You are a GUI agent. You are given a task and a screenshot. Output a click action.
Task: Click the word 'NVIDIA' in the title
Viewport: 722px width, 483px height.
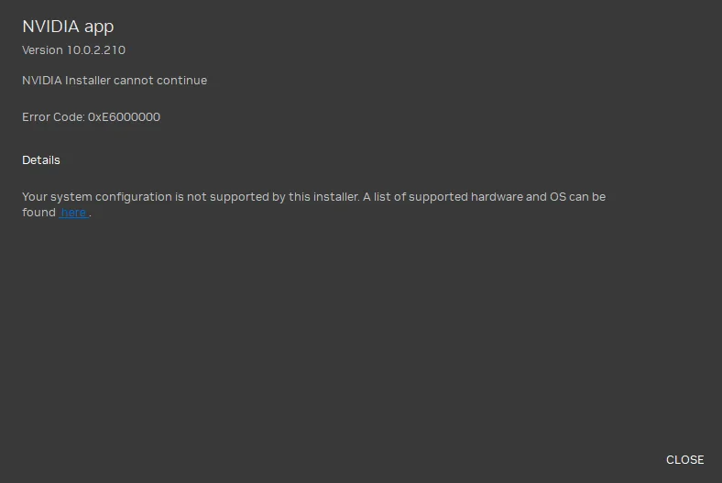click(51, 27)
